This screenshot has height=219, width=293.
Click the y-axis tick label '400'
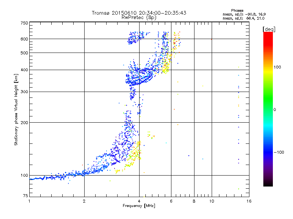(24, 70)
